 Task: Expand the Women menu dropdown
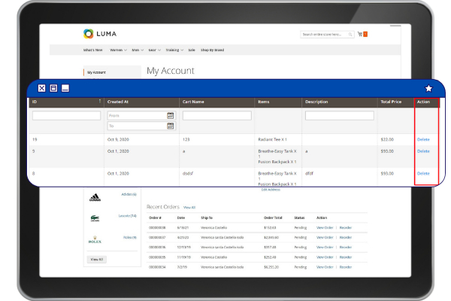[x=118, y=50]
